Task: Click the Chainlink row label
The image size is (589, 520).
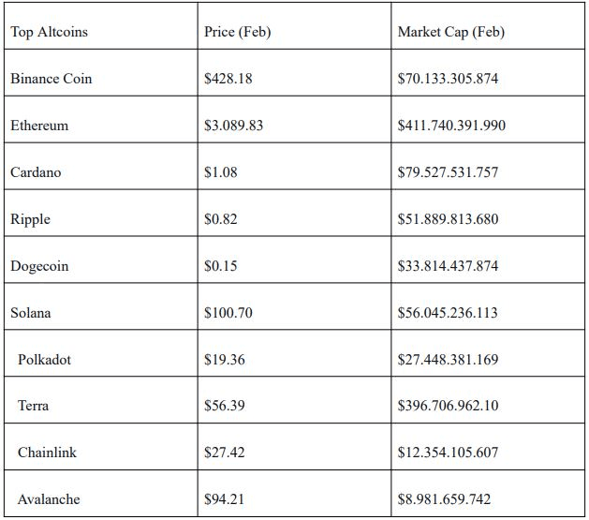Action: (x=47, y=453)
